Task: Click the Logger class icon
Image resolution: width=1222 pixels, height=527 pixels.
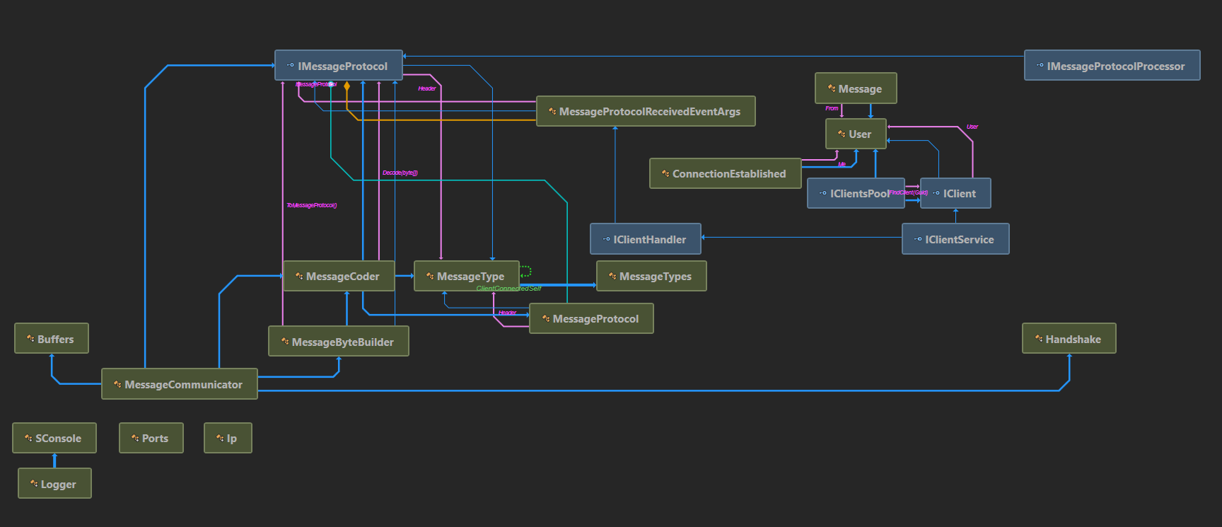Action: [x=33, y=484]
